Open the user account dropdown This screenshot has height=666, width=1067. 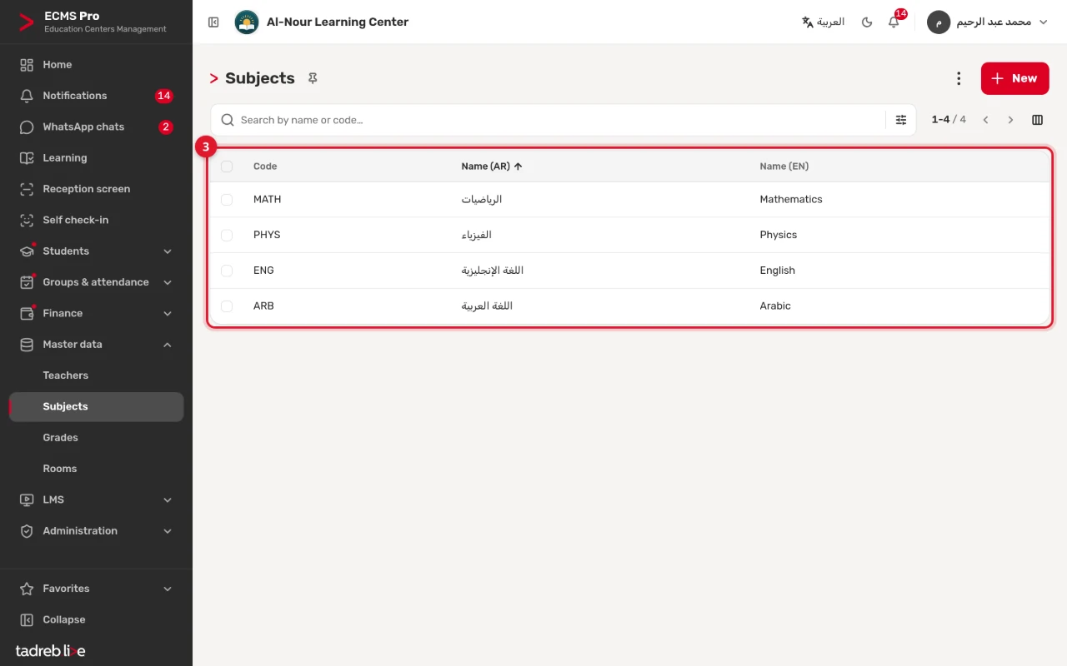[x=988, y=22]
